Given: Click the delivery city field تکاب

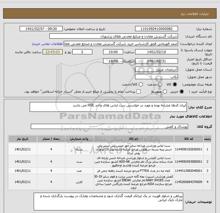Looking at the screenshot, I should [157, 77].
